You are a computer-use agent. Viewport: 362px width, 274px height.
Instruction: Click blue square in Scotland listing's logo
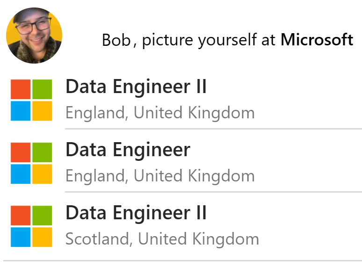pyautogui.click(x=21, y=237)
